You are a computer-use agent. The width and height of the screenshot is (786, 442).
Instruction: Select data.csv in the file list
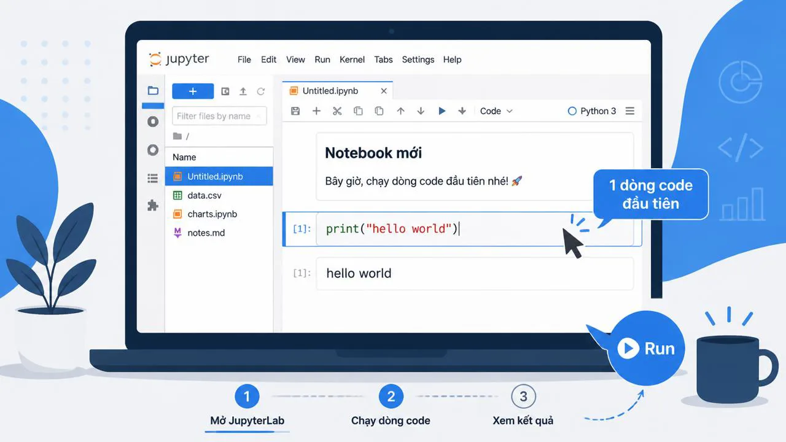219,195
